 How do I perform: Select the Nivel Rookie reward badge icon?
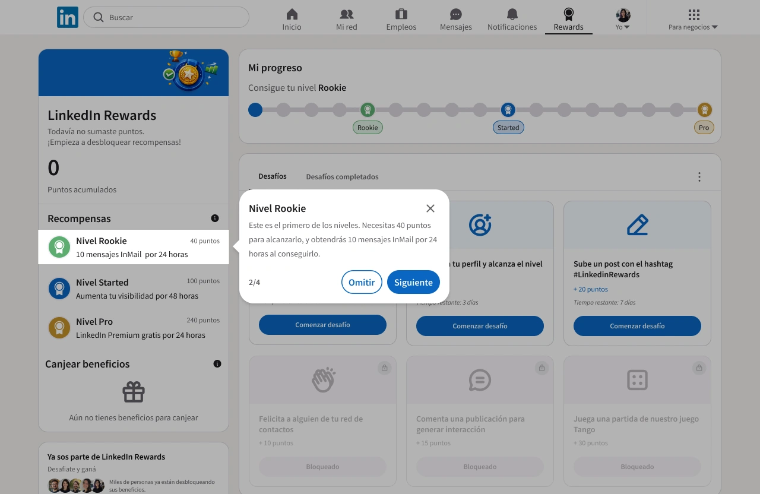tap(59, 247)
